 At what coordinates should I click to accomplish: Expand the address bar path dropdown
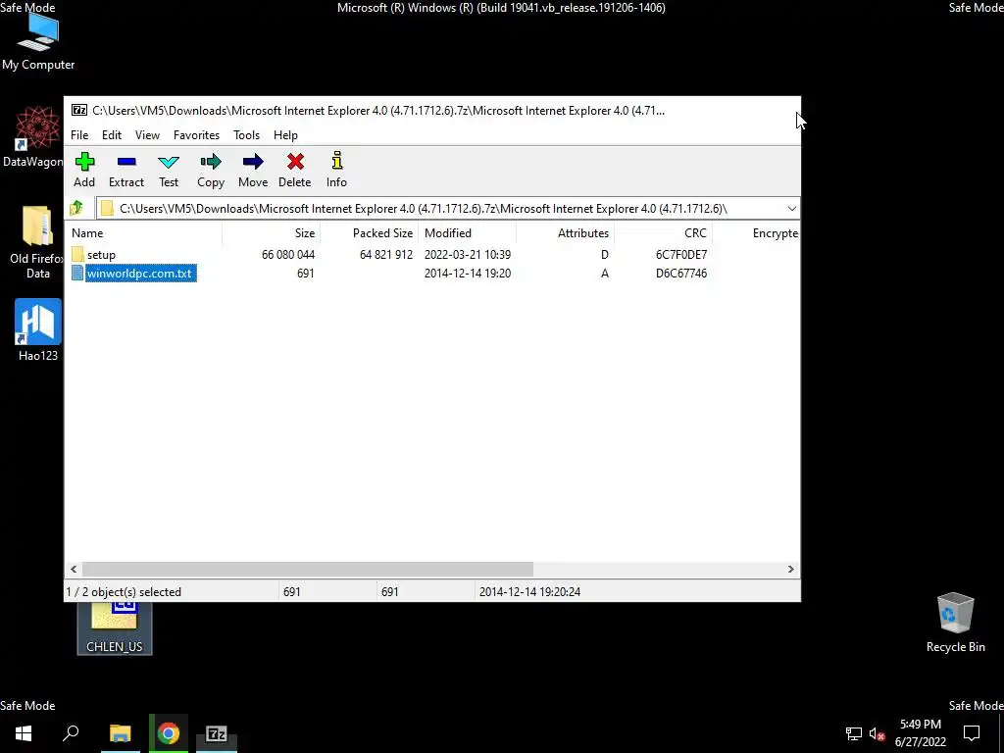pos(792,209)
